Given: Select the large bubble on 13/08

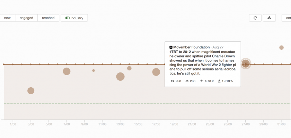Looking at the screenshot, I should click(120, 77).
